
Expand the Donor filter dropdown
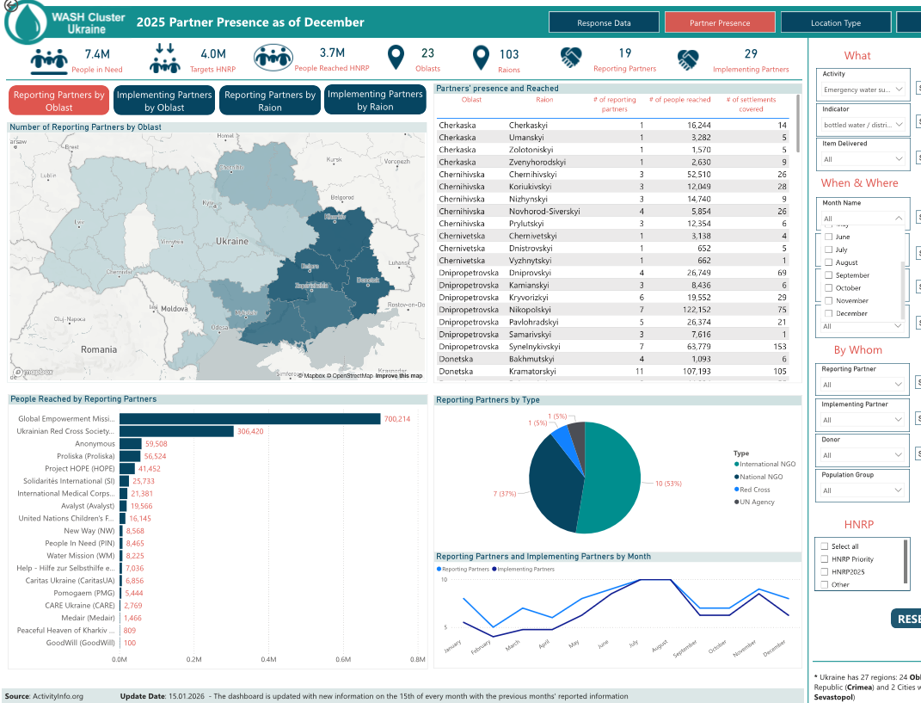(863, 455)
